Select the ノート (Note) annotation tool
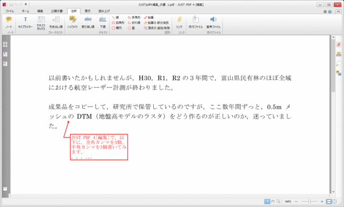This screenshot has height=207, width=344. pyautogui.click(x=9, y=23)
